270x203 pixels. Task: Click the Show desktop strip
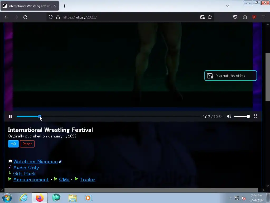[x=268, y=198]
